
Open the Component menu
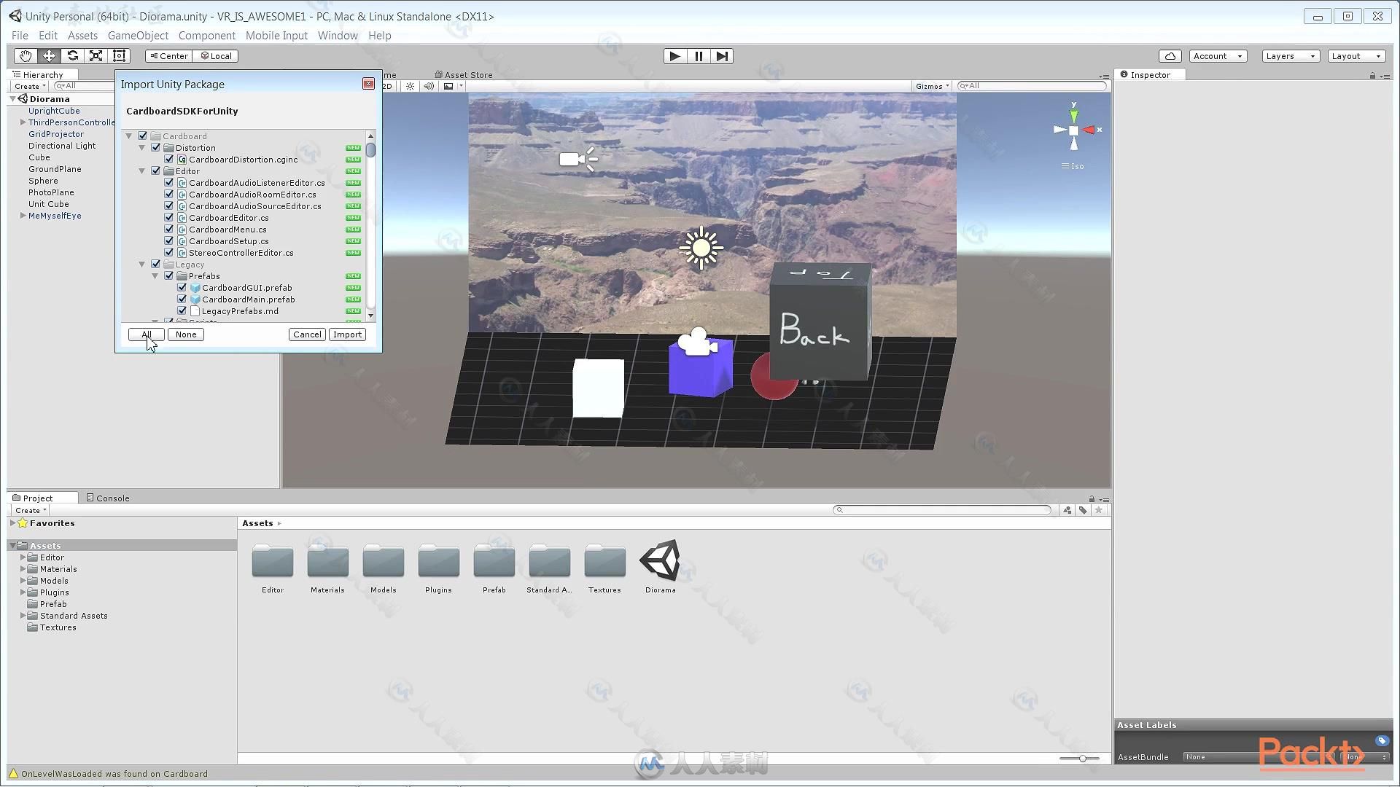(x=207, y=35)
